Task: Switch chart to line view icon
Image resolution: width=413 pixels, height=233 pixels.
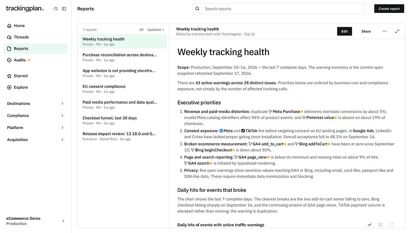Action: 370,225
